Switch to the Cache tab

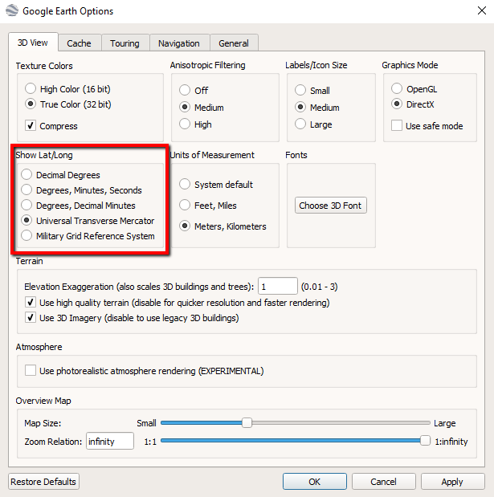[x=80, y=43]
